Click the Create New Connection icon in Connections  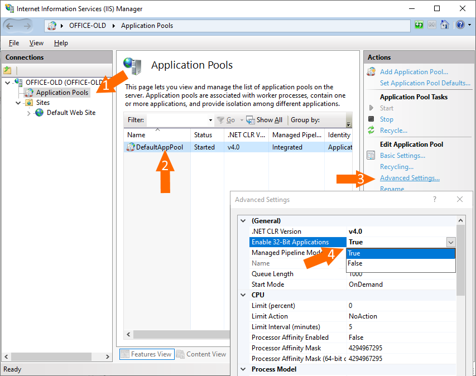click(8, 70)
